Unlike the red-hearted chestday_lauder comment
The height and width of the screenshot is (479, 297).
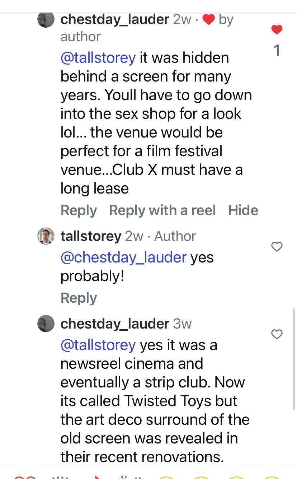pyautogui.click(x=277, y=30)
